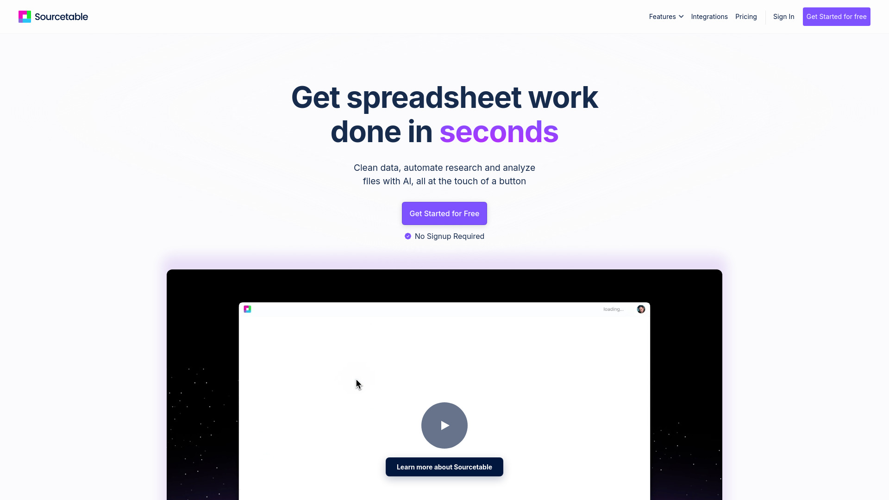This screenshot has height=500, width=889.
Task: Click the Sourcetable favicon in video frame
Action: 247,309
